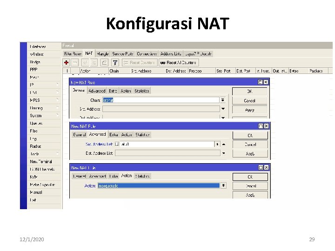
Task: Sort by the Packets column header
Action: (x=318, y=71)
